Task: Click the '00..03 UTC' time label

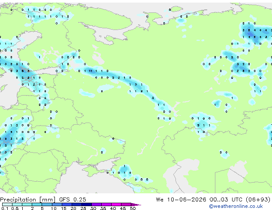Action: [x=226, y=200]
